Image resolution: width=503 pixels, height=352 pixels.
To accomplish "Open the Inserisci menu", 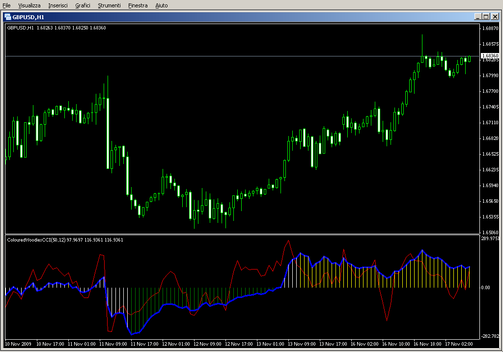I will tap(58, 5).
